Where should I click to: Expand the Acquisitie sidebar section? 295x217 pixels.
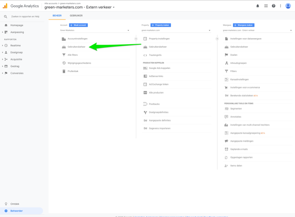[16, 59]
